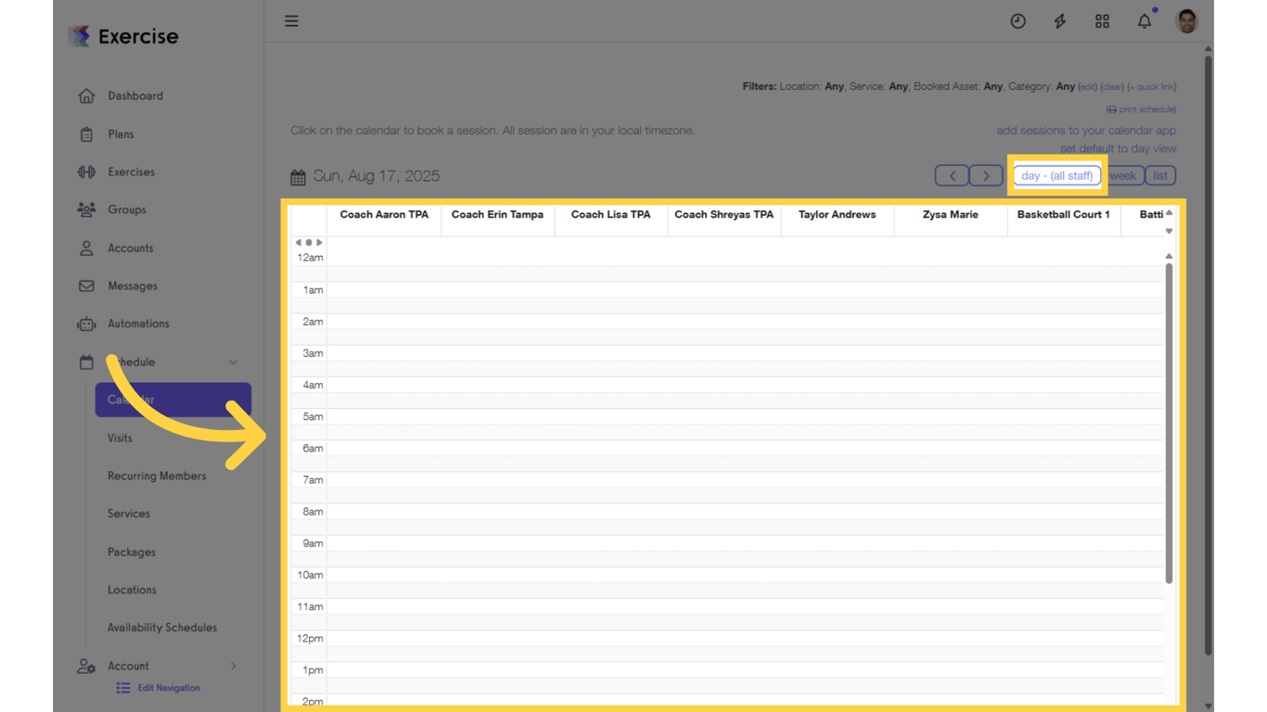The height and width of the screenshot is (712, 1267).
Task: Click print schedule link
Action: click(1141, 109)
